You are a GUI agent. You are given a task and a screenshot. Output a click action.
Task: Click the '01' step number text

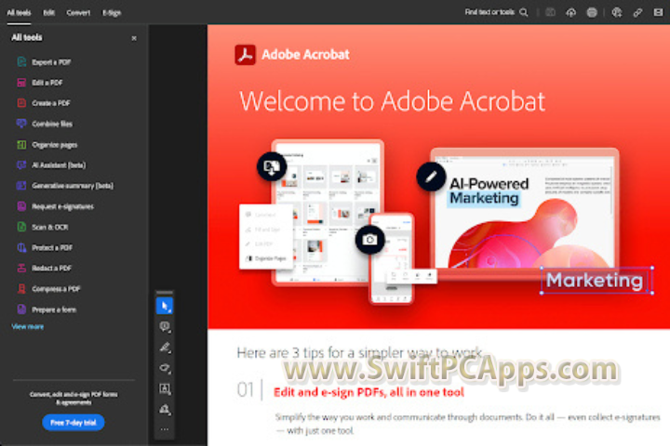246,389
